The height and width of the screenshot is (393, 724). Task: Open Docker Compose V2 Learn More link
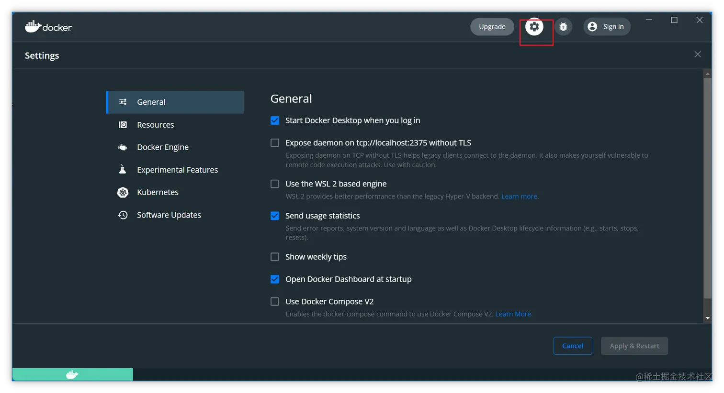tap(513, 314)
